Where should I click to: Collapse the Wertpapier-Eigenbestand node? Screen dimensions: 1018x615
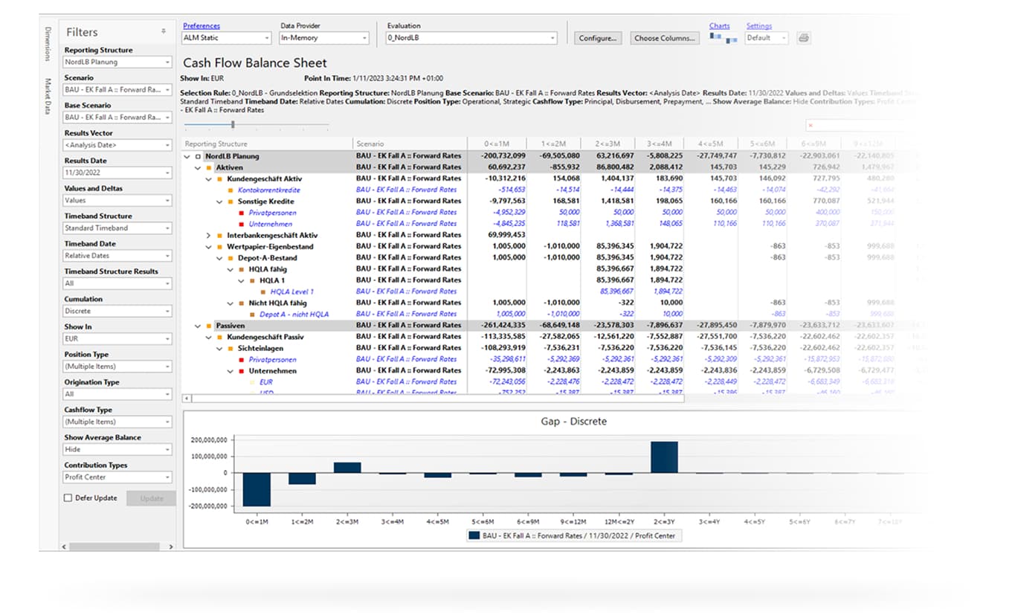(x=209, y=247)
